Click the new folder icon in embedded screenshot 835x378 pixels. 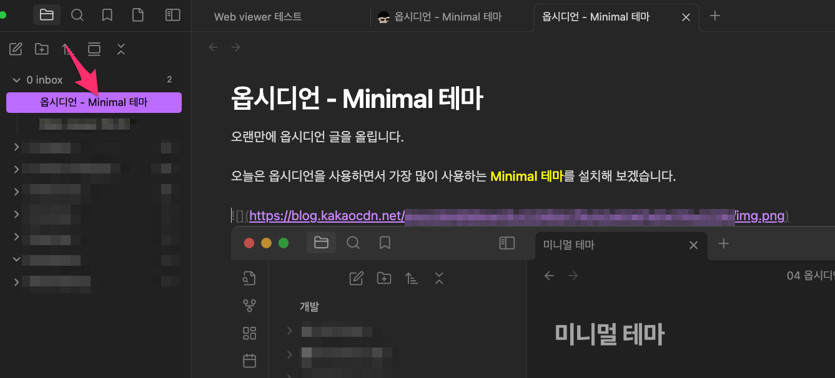[x=384, y=278]
